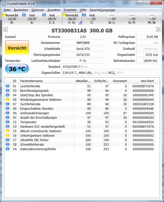Screen dimensions: 164x202
Task: Click status icon for Datenadressierungsfehler
Action: click(x=7, y=149)
